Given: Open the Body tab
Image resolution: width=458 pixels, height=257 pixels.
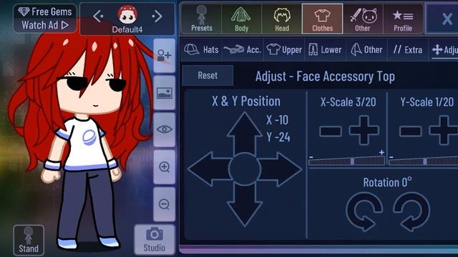Looking at the screenshot, I should pos(242,19).
